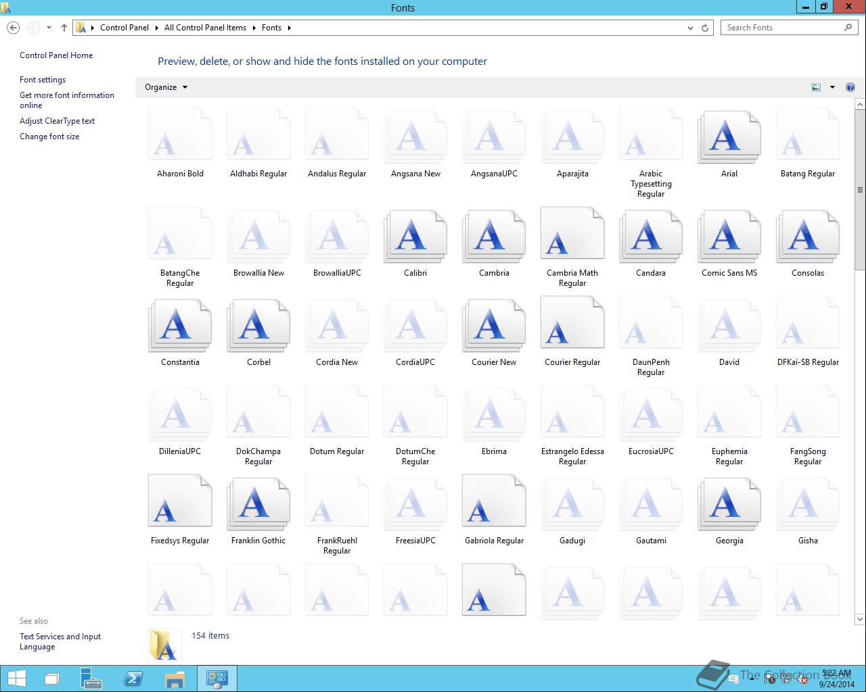Open Font settings link
Screen dimensions: 866x692
(x=43, y=80)
